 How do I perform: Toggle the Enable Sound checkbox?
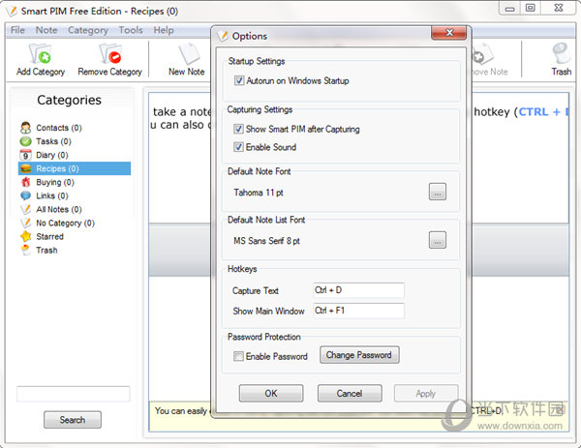pyautogui.click(x=238, y=147)
